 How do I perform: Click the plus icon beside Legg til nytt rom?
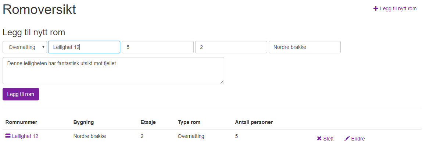click(376, 8)
